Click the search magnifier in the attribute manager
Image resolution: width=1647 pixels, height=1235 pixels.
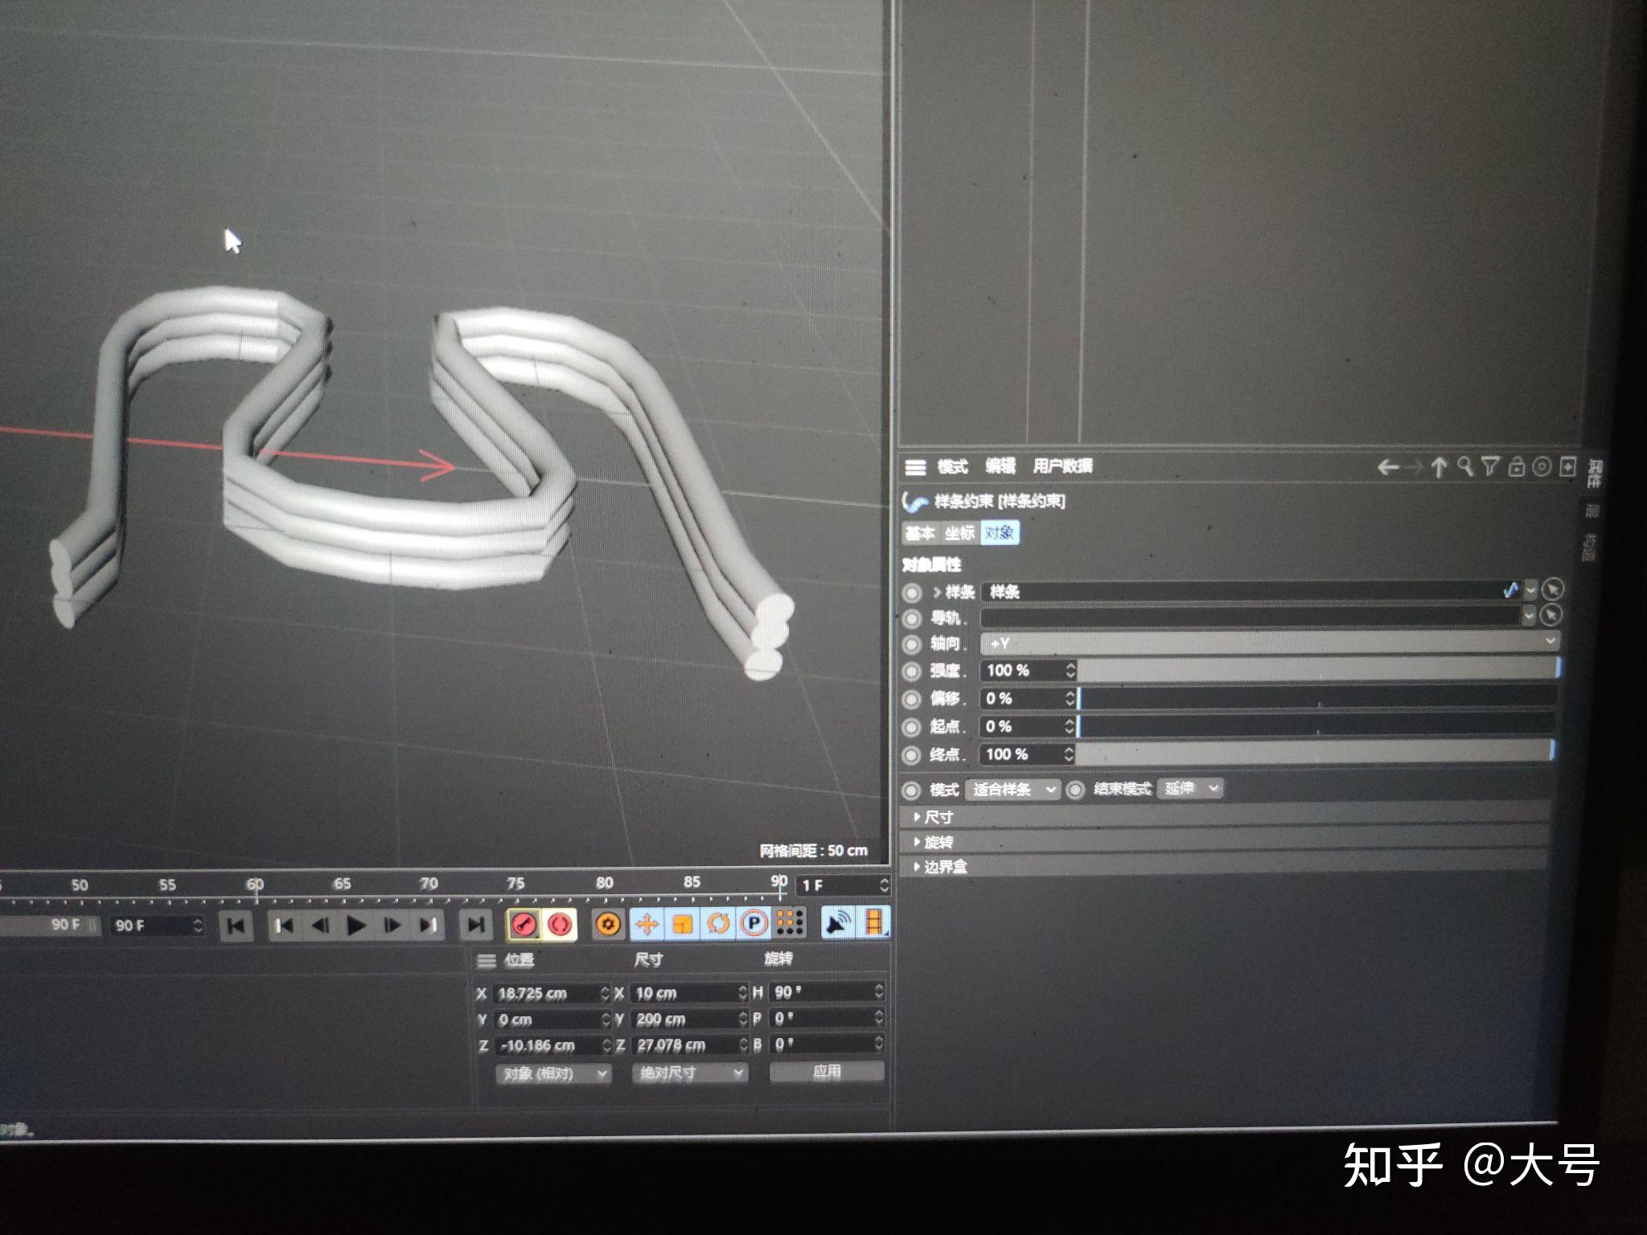coord(1465,468)
